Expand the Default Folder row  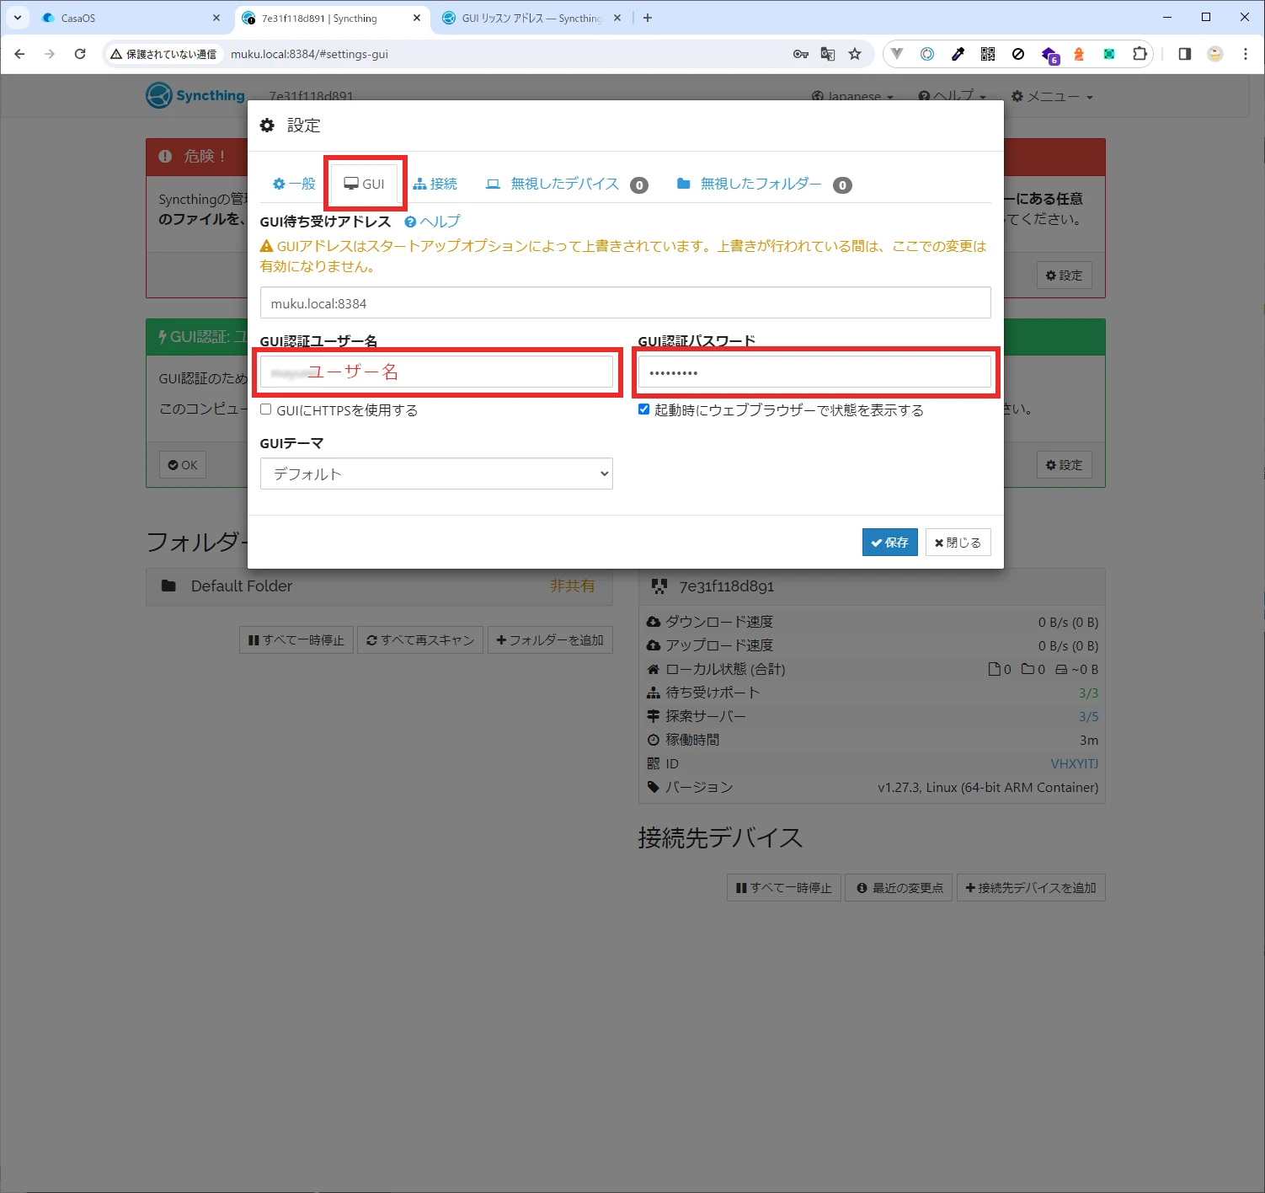(379, 586)
